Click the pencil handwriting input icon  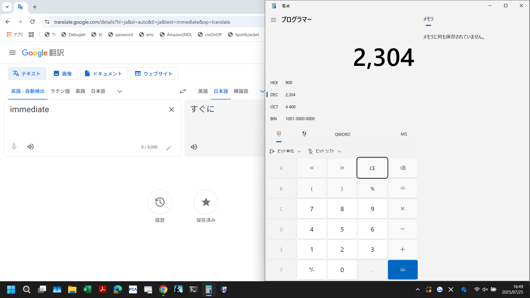click(169, 148)
